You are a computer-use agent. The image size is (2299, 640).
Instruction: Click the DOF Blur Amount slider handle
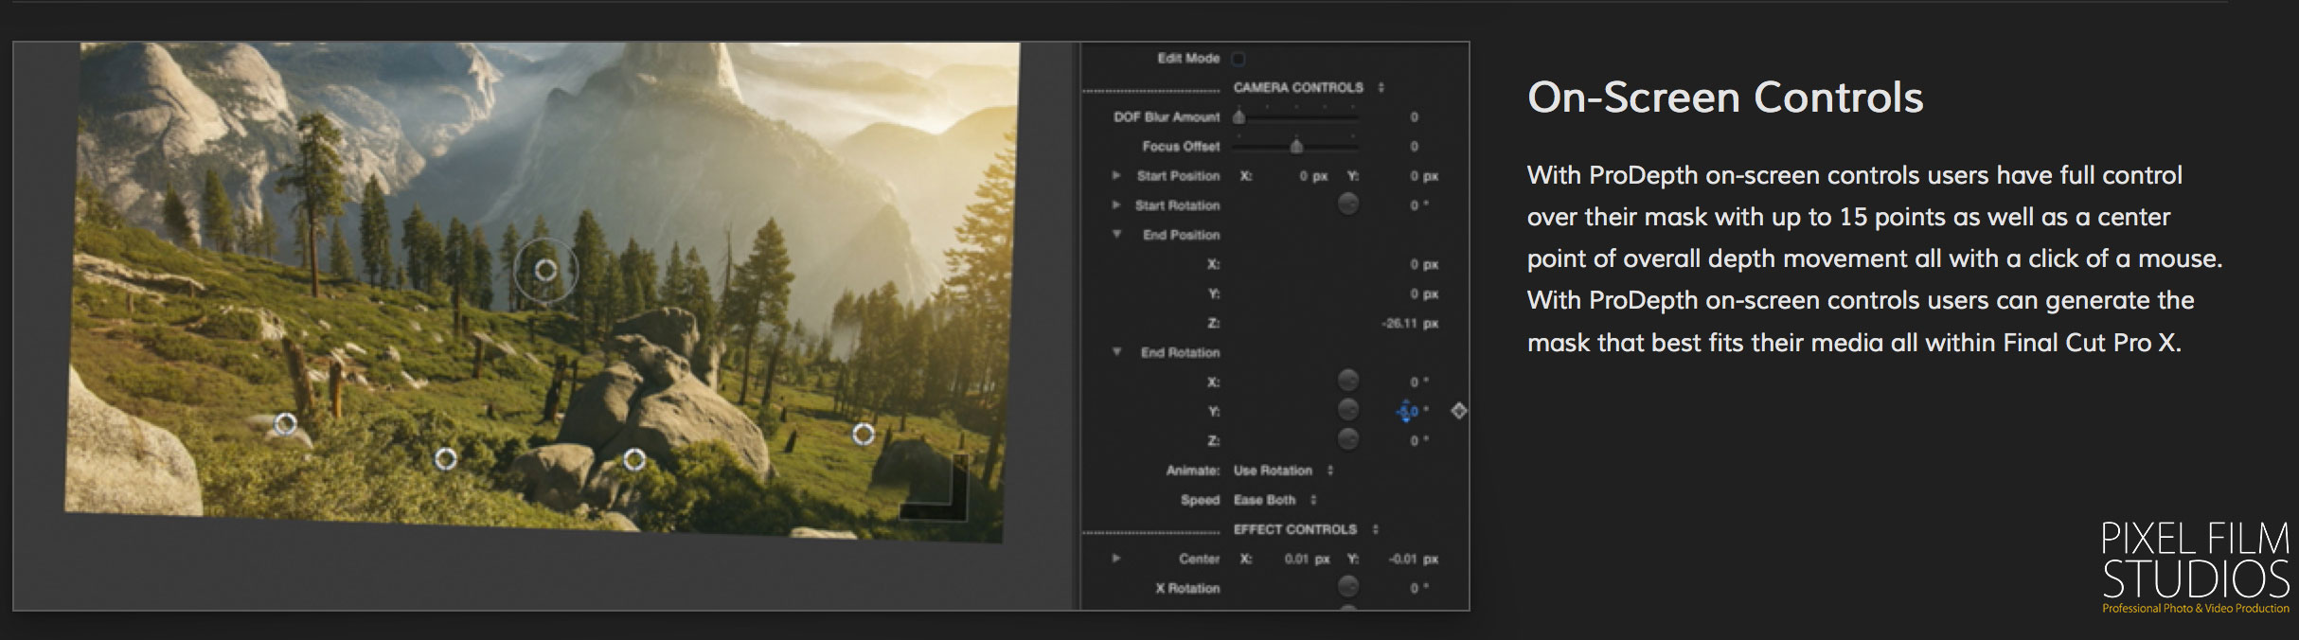pyautogui.click(x=1239, y=117)
